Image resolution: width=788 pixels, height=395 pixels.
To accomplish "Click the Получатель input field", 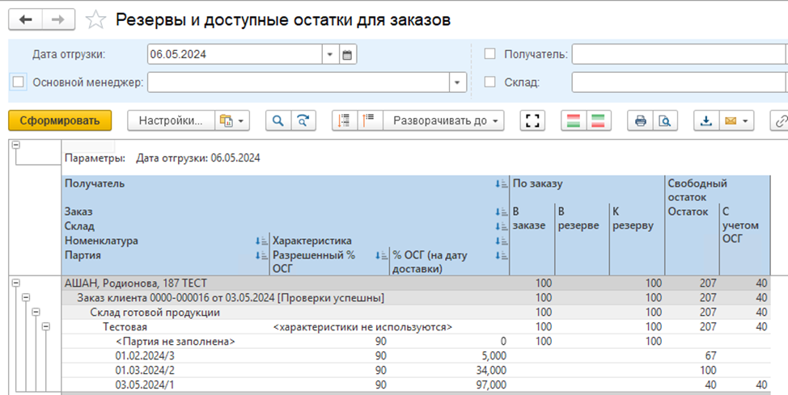I will 678,55.
